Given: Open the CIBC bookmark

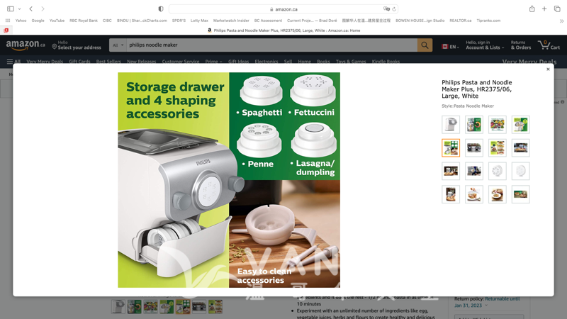Looking at the screenshot, I should tap(107, 21).
